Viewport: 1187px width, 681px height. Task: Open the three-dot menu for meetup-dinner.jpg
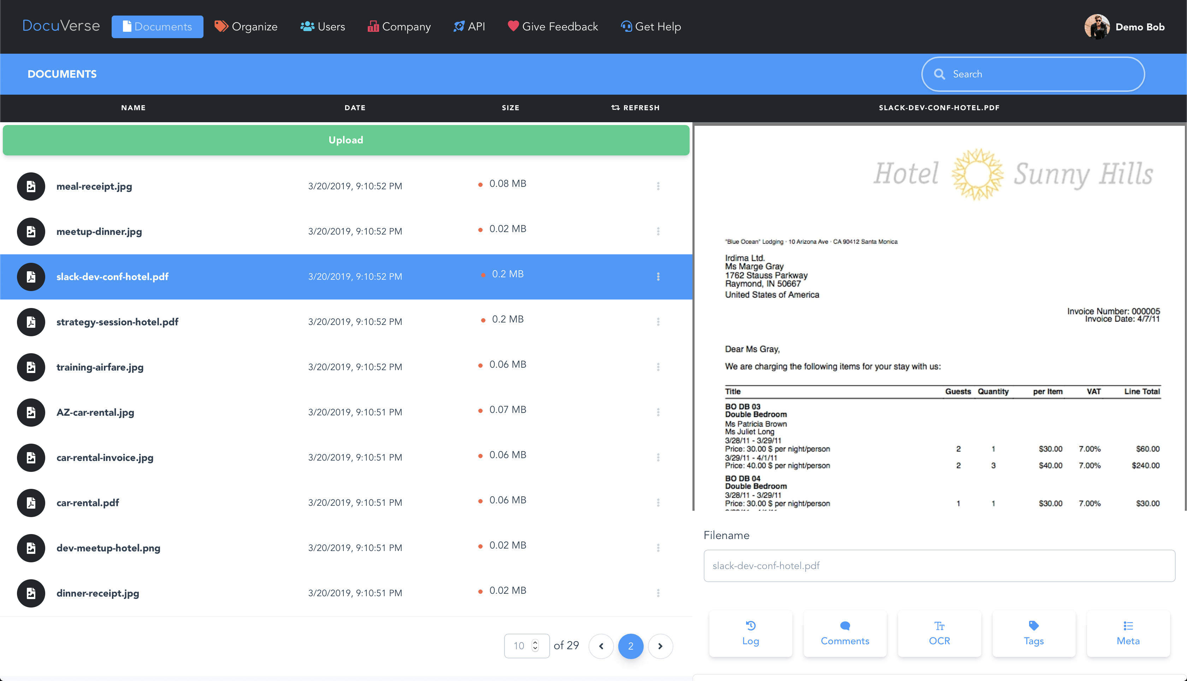658,231
